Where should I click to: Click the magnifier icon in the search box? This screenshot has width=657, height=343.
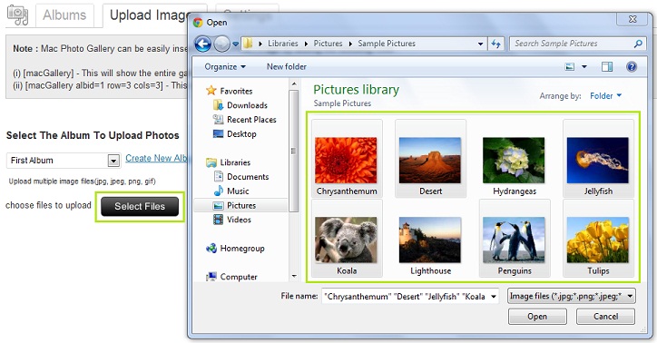click(638, 44)
